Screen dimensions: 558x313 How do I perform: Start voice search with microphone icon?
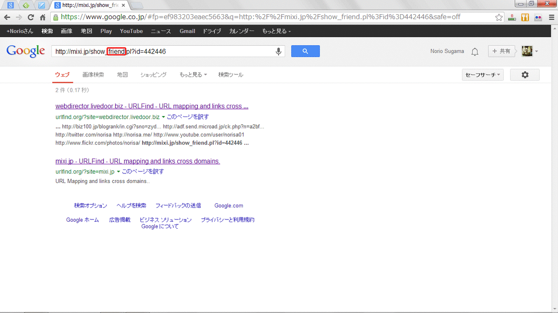click(279, 51)
